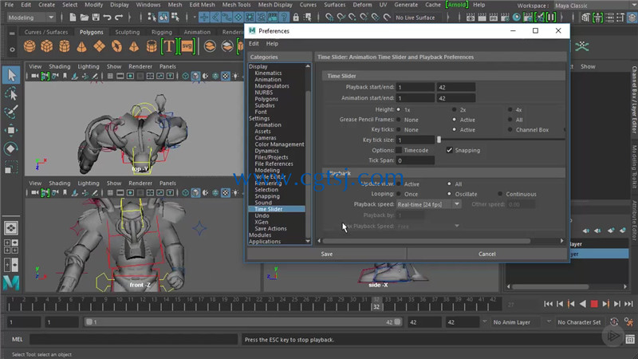Open the No Character Set dropdown
638x359 pixels.
click(579, 322)
